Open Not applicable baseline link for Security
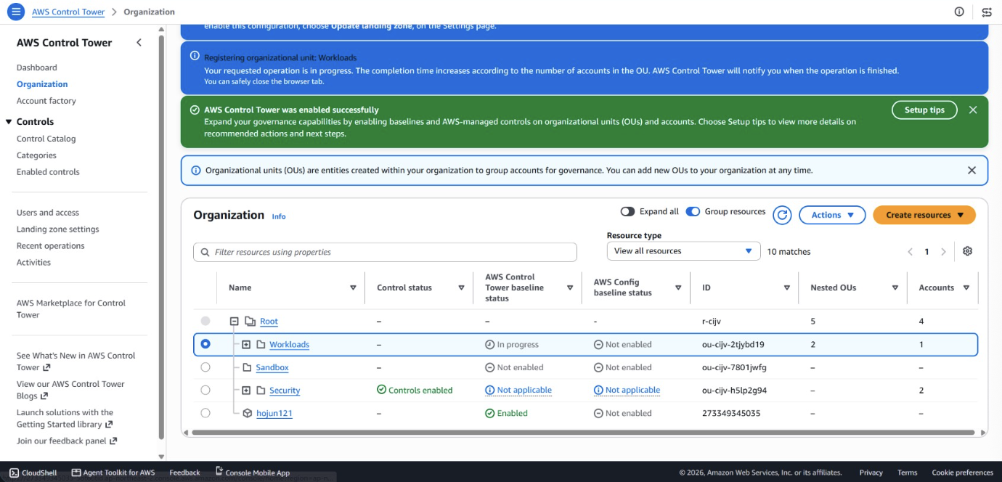1002x482 pixels. point(524,390)
